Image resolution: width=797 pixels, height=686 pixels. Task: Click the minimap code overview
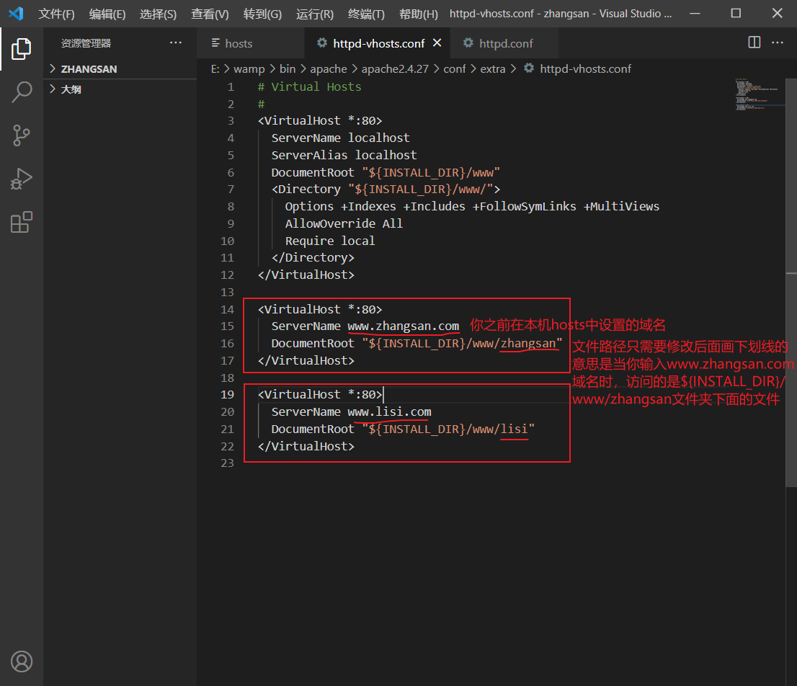[x=757, y=94]
